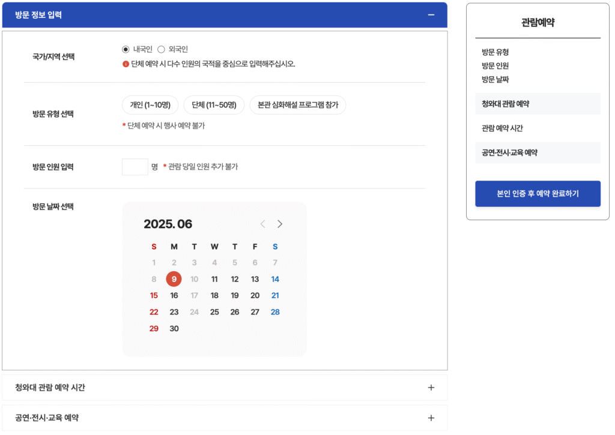Choose 단체 (11~50명) visit type
This screenshot has height=435, width=615.
coord(214,105)
